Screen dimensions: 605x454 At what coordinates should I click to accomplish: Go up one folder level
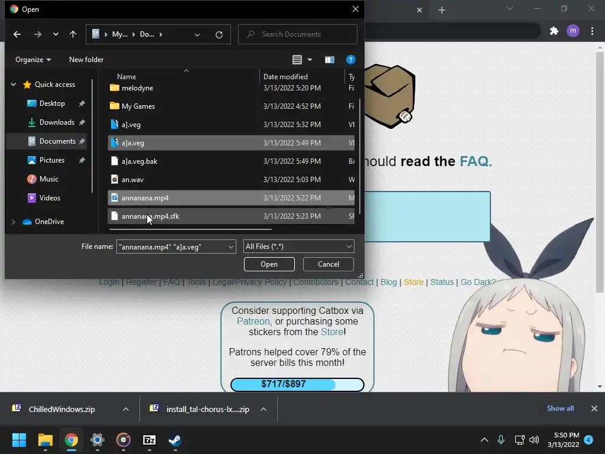click(73, 34)
